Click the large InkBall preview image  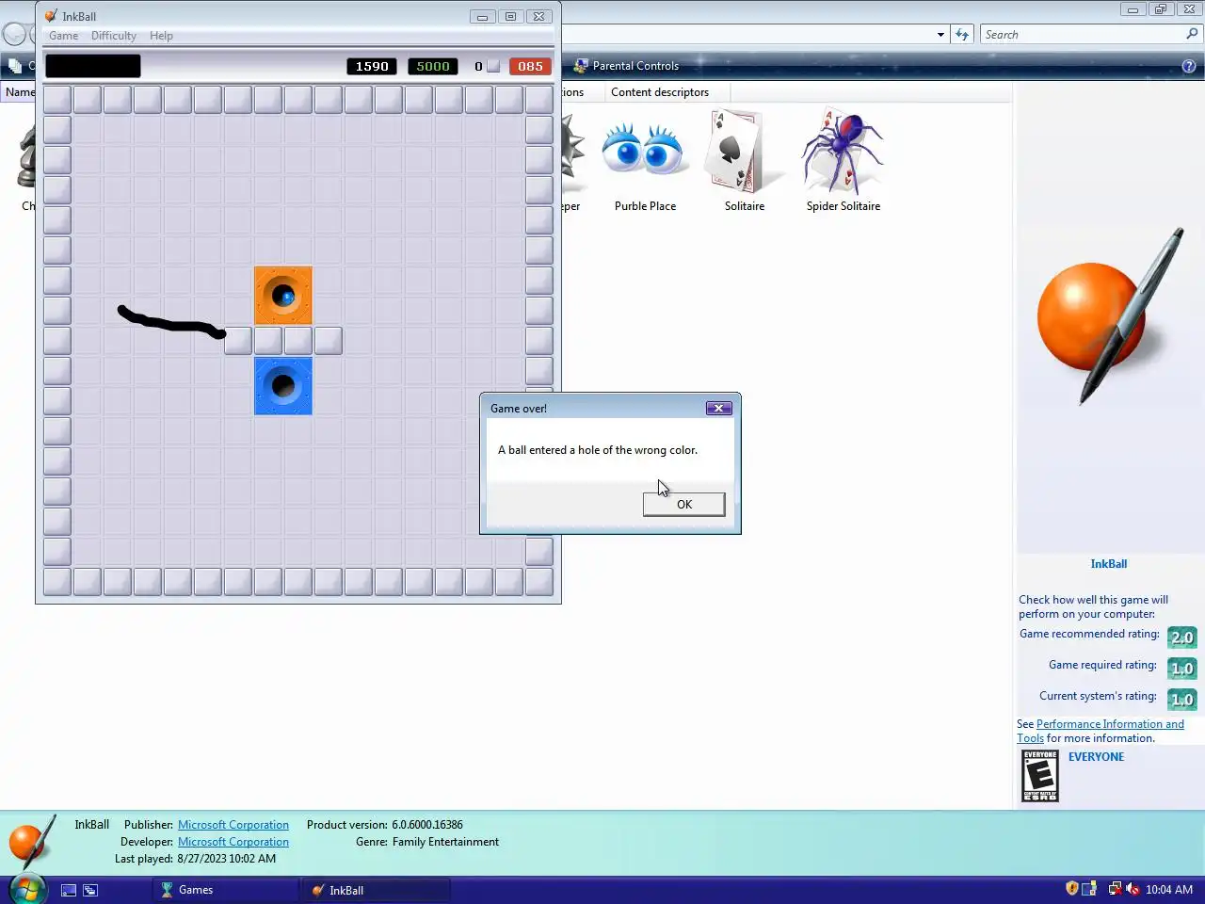[x=1109, y=316]
